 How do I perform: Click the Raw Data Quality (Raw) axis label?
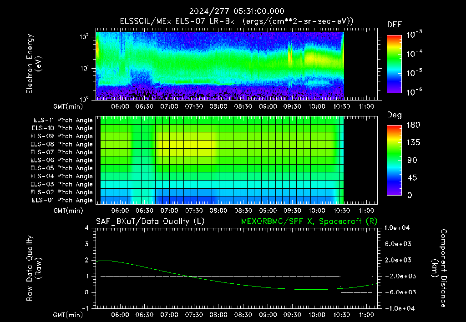pyautogui.click(x=34, y=268)
